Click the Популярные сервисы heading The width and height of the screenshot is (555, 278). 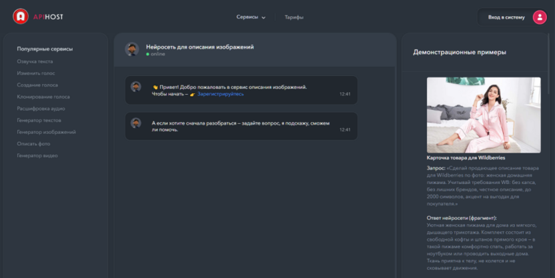[x=45, y=49]
